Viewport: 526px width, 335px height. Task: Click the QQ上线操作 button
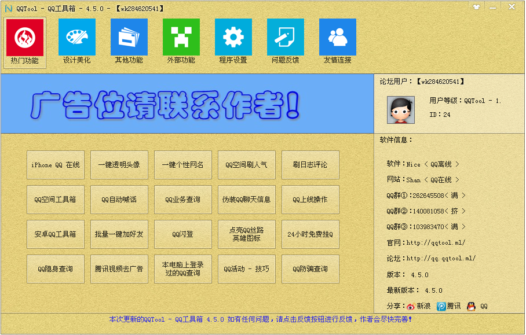click(311, 200)
